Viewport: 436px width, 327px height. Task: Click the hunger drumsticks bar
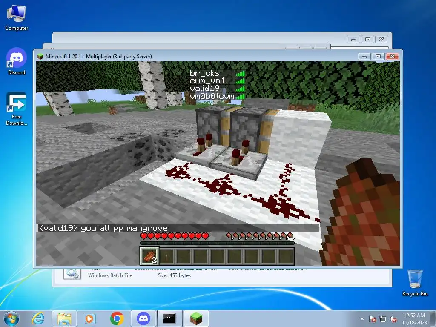point(260,236)
